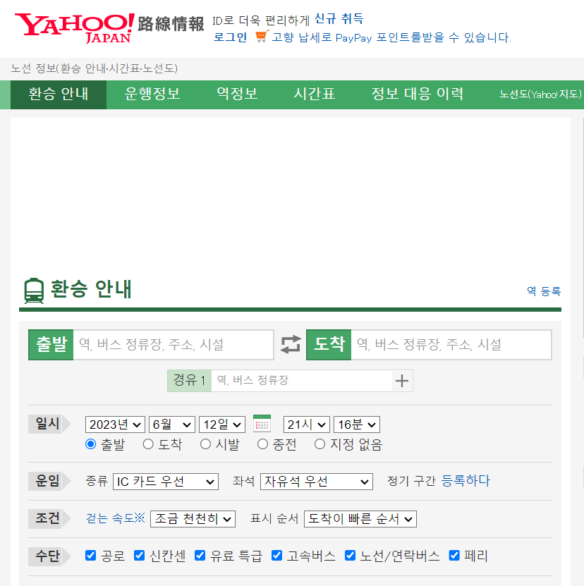Viewport: 584px width, 586px height.
Task: Add a via stop using the plus icon
Action: [402, 380]
